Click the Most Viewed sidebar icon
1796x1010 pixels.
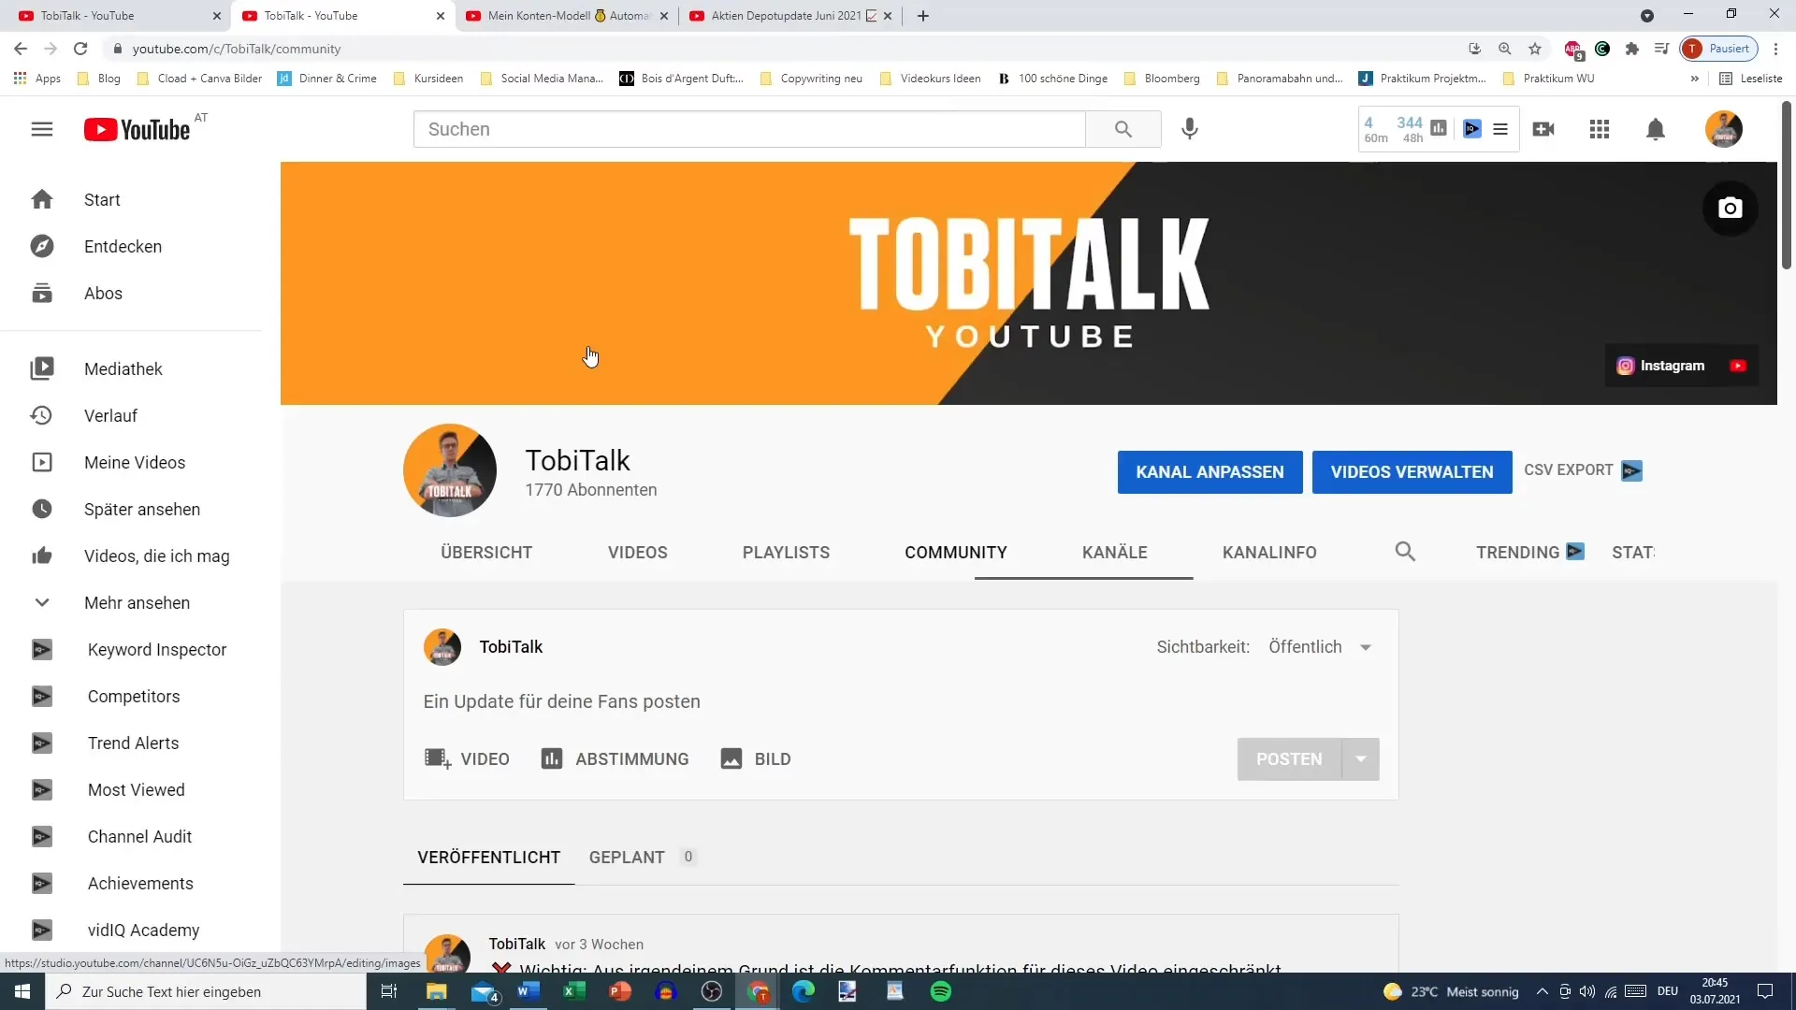click(x=42, y=789)
